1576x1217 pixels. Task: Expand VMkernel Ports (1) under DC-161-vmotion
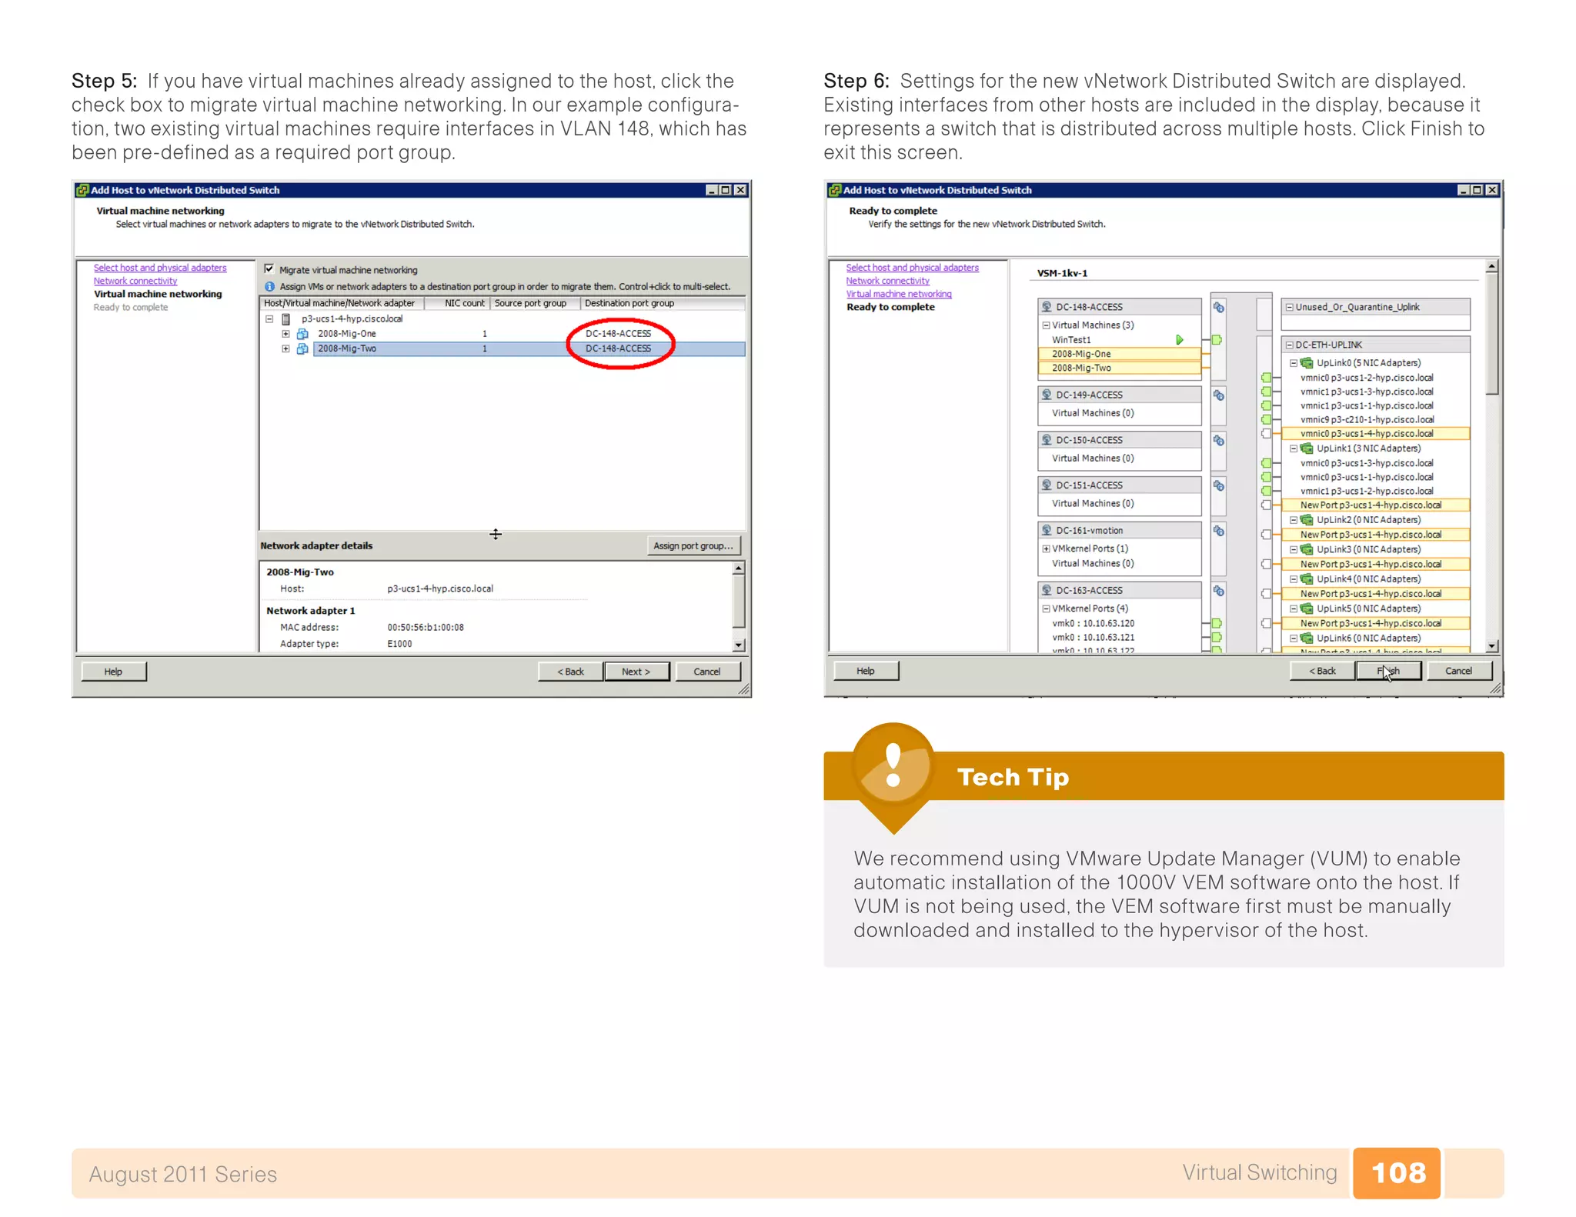1046,549
